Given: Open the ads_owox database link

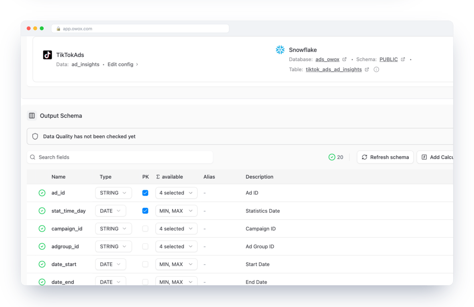Looking at the screenshot, I should (327, 60).
